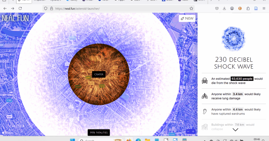Viewport: 269px width, 141px height.
Task: Zoom out the map with minus
Action: [x=188, y=131]
